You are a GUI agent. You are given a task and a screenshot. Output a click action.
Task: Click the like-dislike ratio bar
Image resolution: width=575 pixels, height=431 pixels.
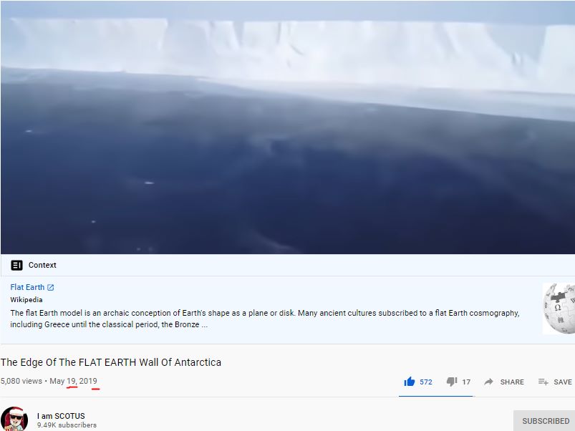tap(436, 396)
